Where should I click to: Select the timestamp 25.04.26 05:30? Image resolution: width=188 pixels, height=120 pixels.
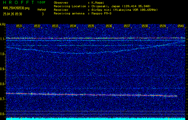point(13,14)
